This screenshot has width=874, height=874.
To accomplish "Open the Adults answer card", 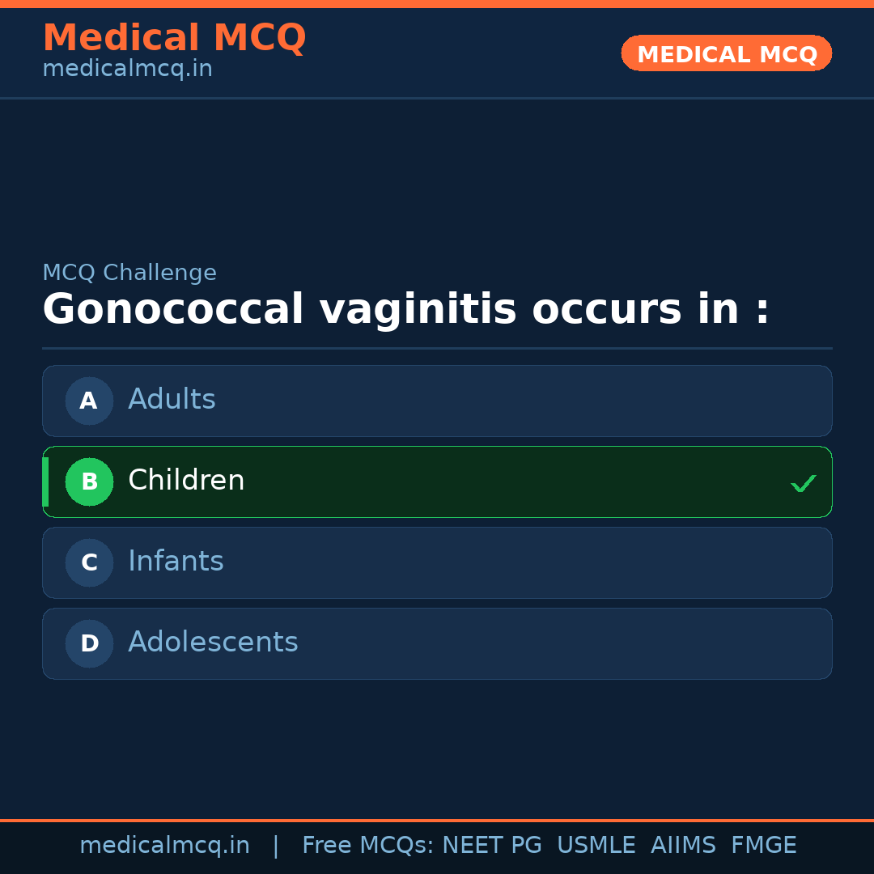I will click(437, 401).
